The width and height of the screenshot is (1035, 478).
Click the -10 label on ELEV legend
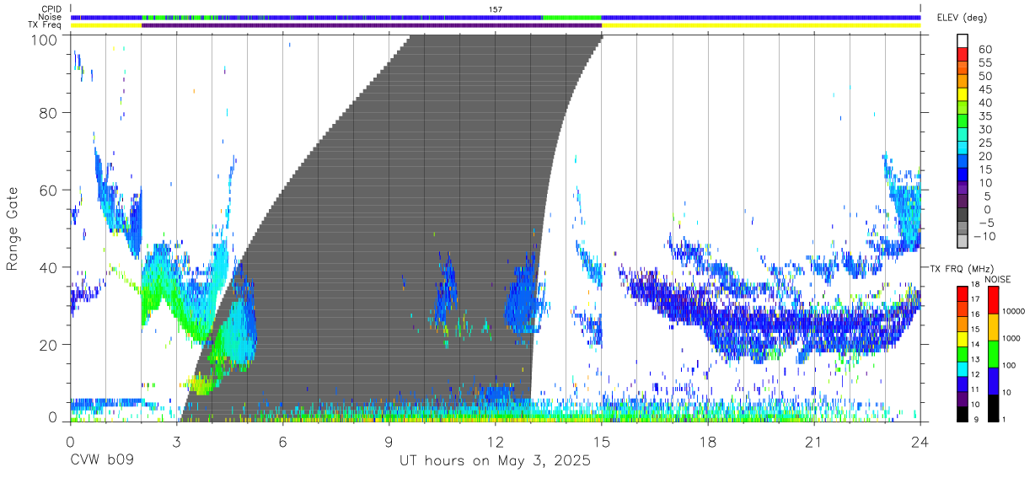click(983, 235)
